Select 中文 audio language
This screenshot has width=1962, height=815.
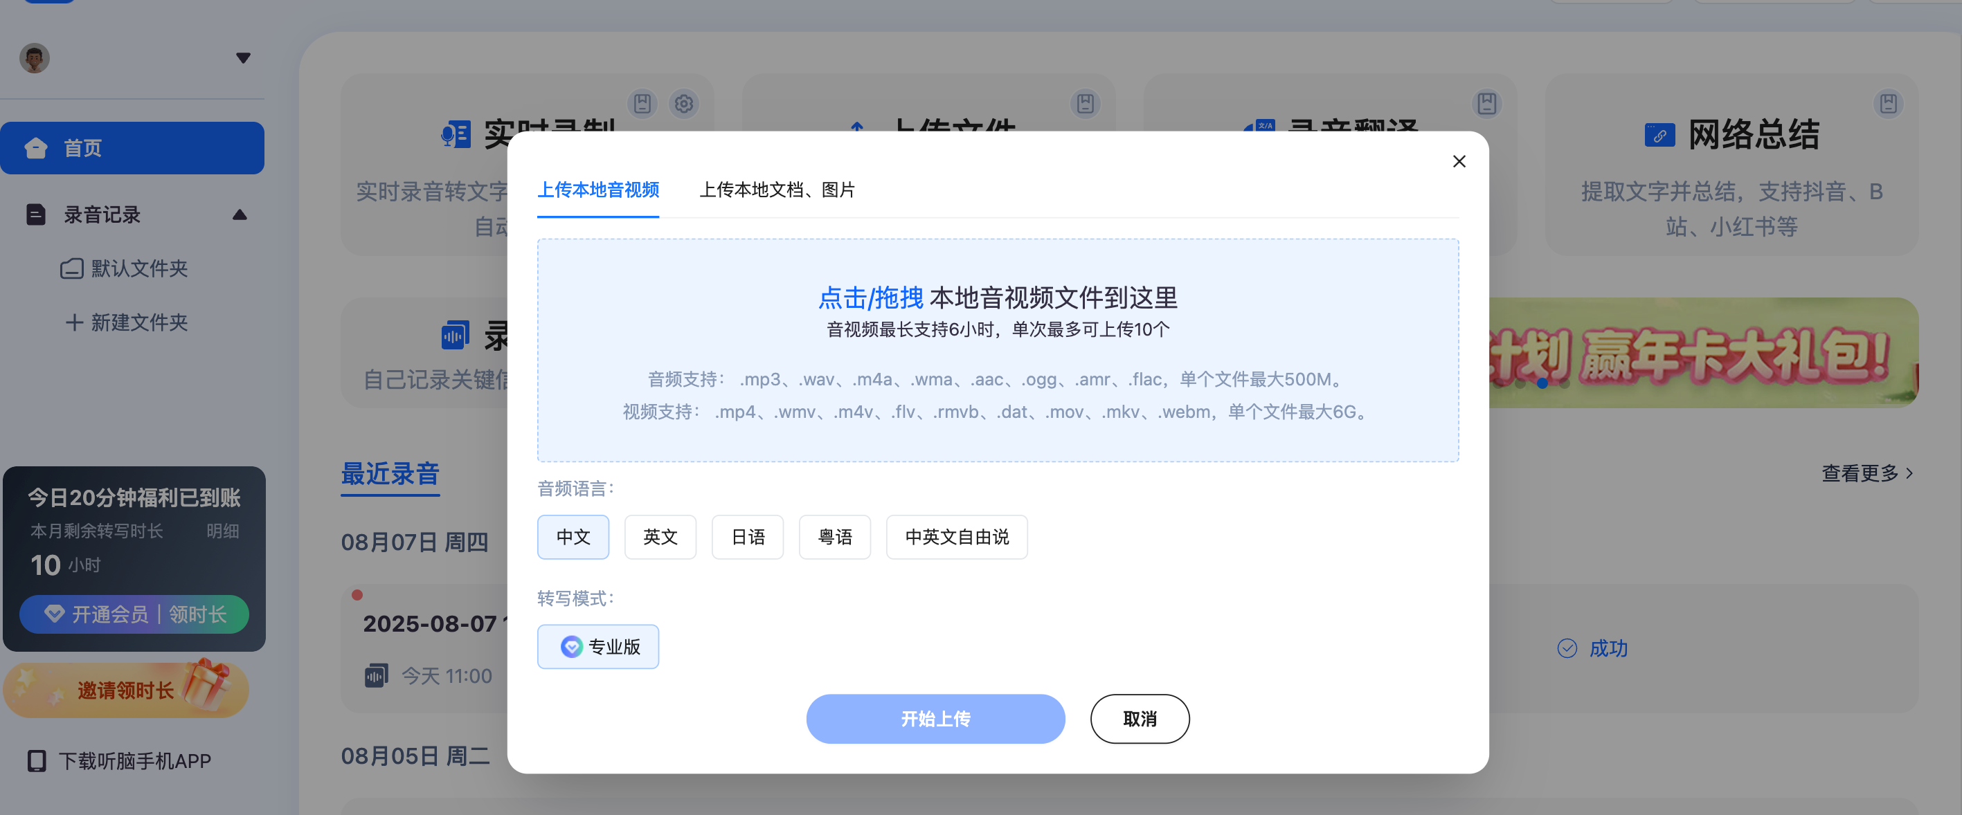[573, 538]
